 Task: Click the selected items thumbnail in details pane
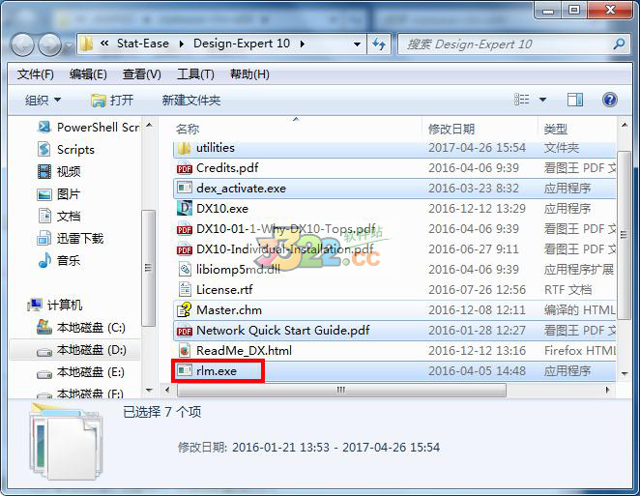tap(67, 442)
